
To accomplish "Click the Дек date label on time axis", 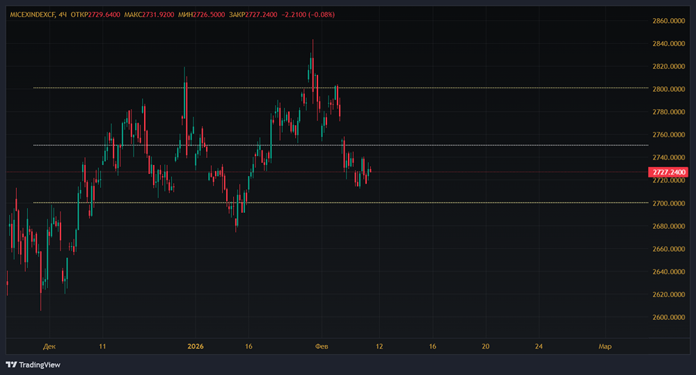I will click(49, 346).
